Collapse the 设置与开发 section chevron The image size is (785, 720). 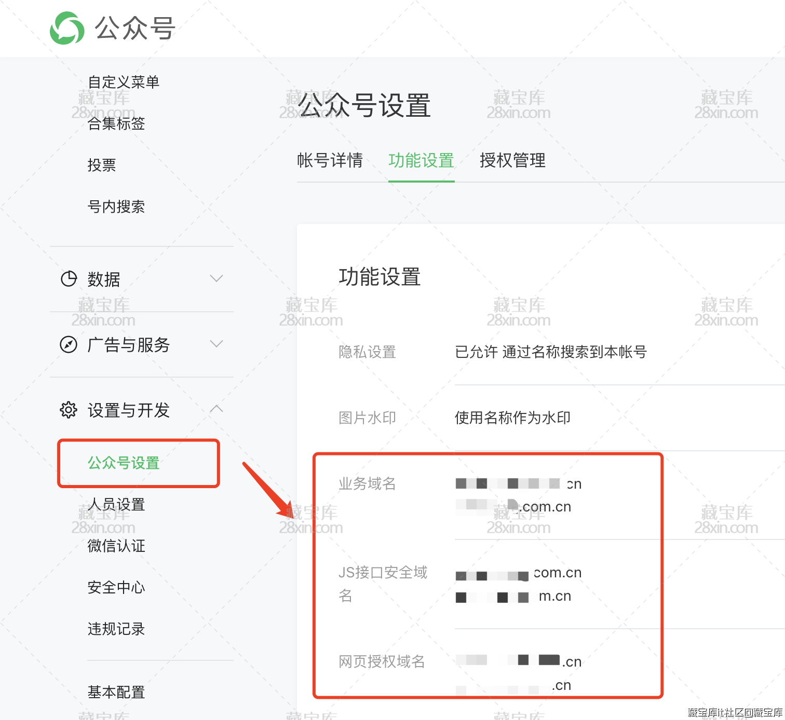pos(216,409)
